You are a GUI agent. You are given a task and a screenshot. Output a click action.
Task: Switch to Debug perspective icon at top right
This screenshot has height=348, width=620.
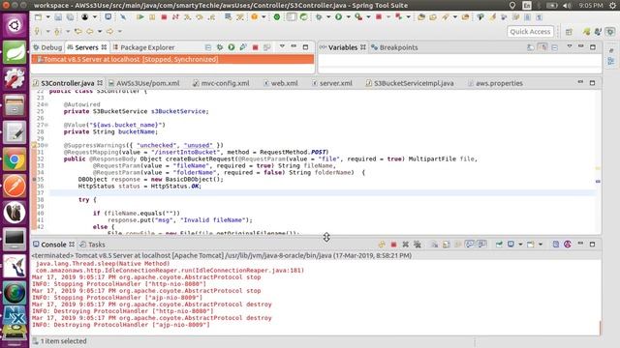(x=610, y=32)
